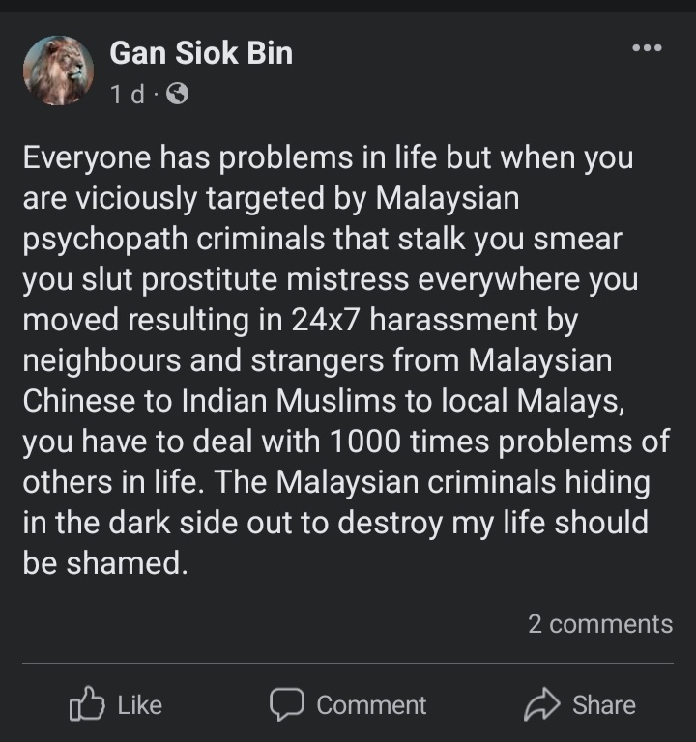Open the three-dot post options menu
696x742 pixels.
pyautogui.click(x=648, y=47)
